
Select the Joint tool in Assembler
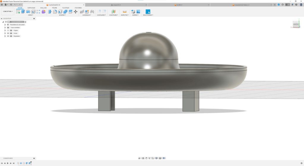click(x=82, y=12)
